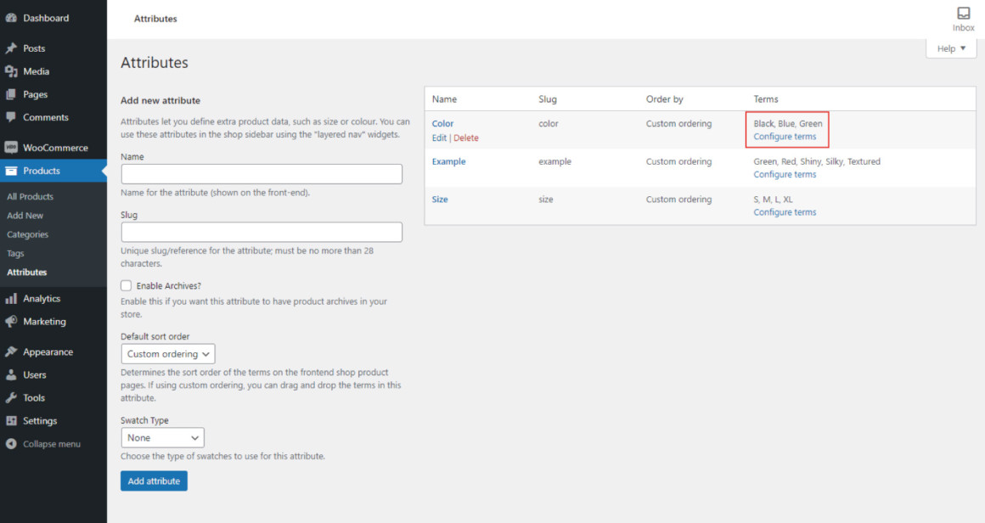Click the Users person icon

pos(11,374)
